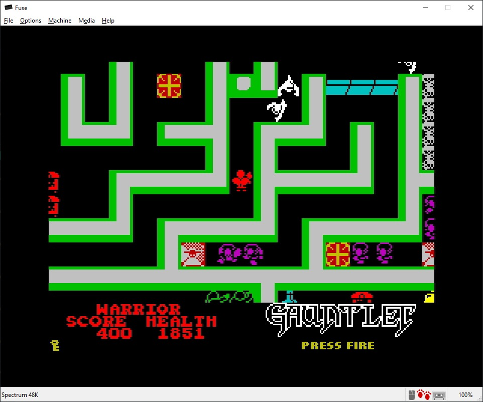Click the window resize grip in status bar
This screenshot has height=402, width=483.
[479, 398]
